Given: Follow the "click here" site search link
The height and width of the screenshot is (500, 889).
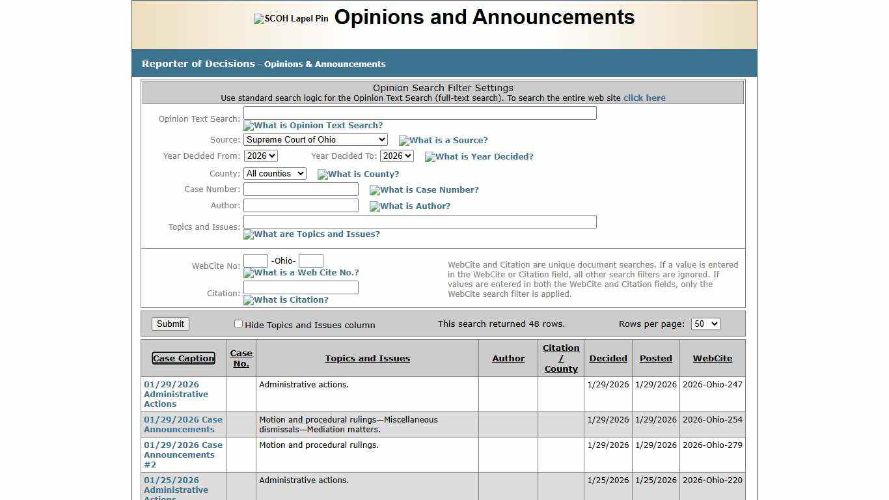Looking at the screenshot, I should point(644,98).
